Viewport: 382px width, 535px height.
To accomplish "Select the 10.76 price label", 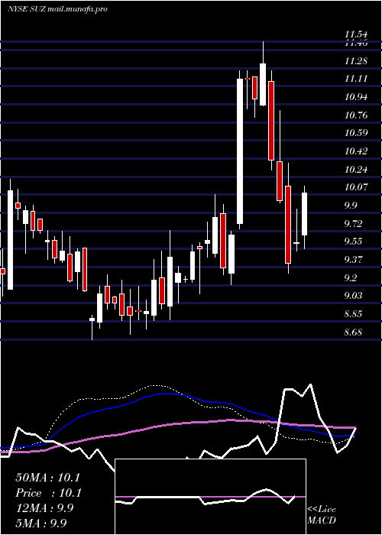I will (356, 115).
